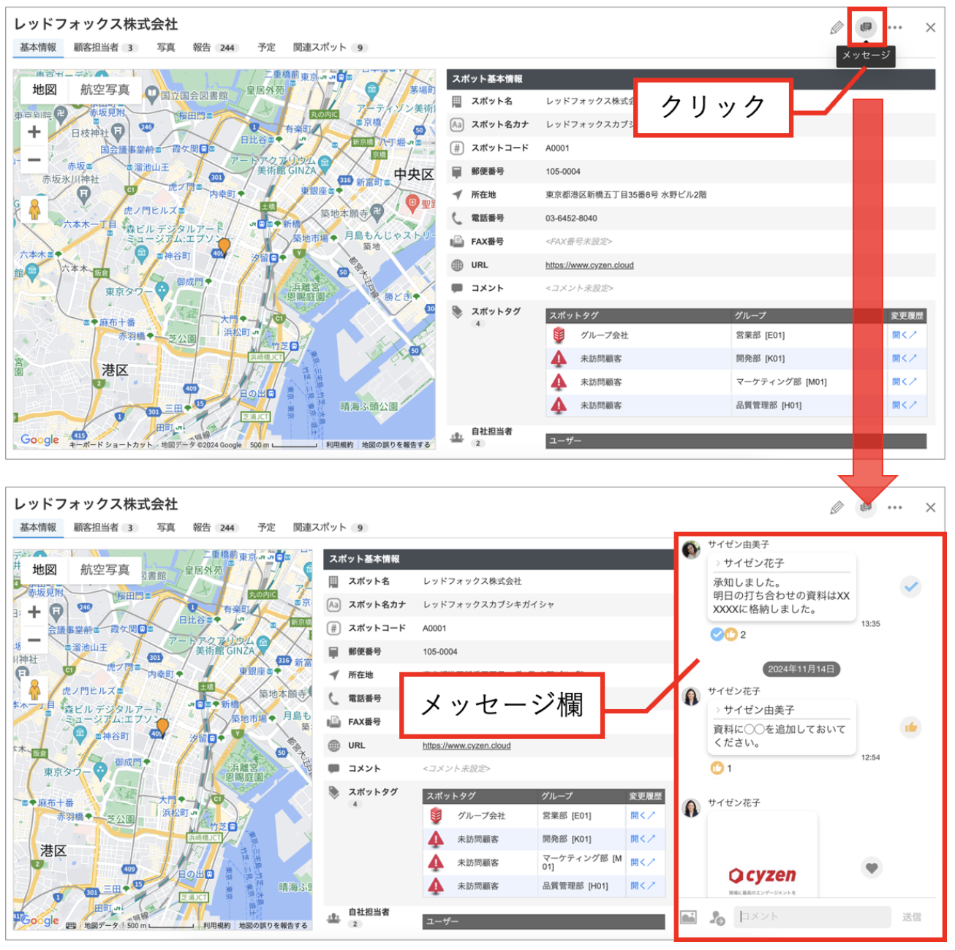
Task: Open the 顧客担当者 tab in upper screenshot
Action: coord(105,47)
